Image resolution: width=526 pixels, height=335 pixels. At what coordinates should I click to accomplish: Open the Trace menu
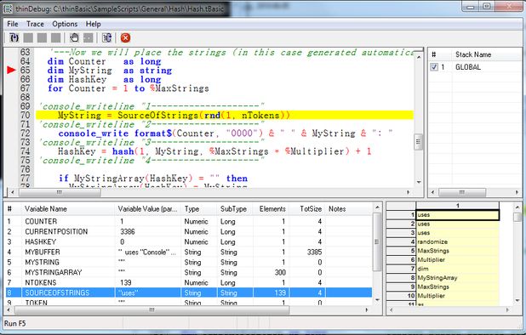click(x=35, y=24)
